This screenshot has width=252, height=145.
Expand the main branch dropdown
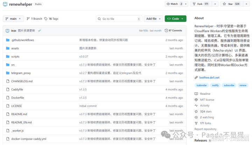tap(13, 19)
